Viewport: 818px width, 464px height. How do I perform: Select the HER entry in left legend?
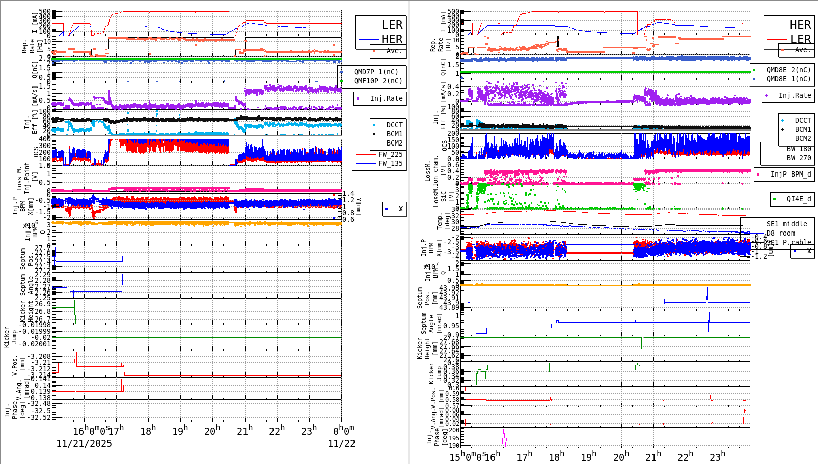pyautogui.click(x=392, y=39)
